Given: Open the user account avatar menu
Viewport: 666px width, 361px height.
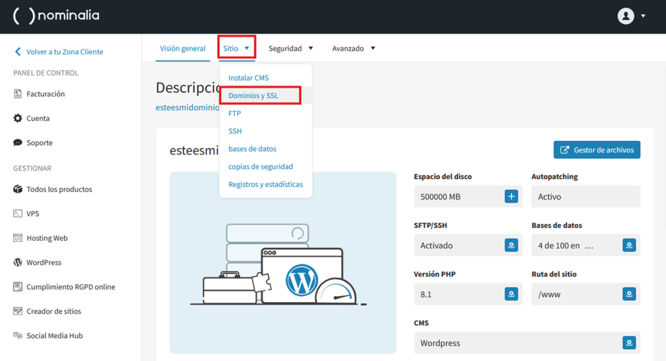Looking at the screenshot, I should (x=626, y=16).
